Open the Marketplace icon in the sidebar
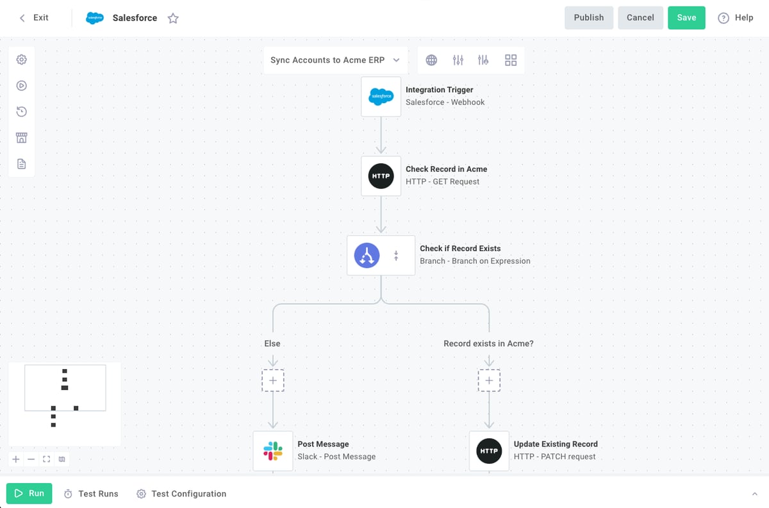This screenshot has width=769, height=508. tap(21, 137)
